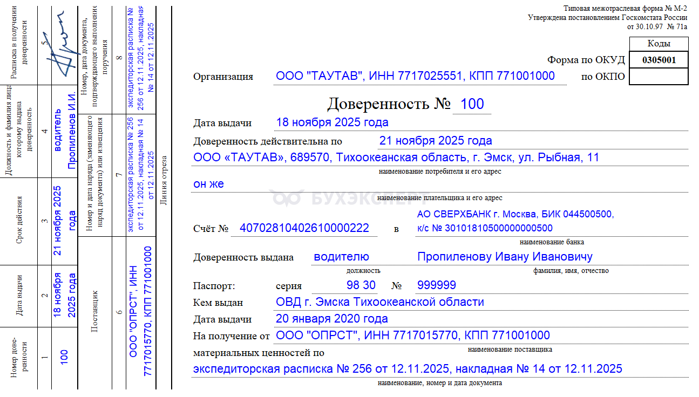This screenshot has height=397, width=699.
Task: Click the "серия" label
Action: 289,286
